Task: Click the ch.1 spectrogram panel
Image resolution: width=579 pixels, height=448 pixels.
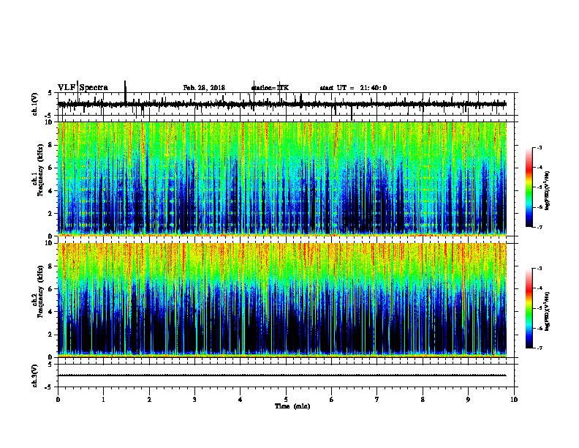Action: coord(282,179)
